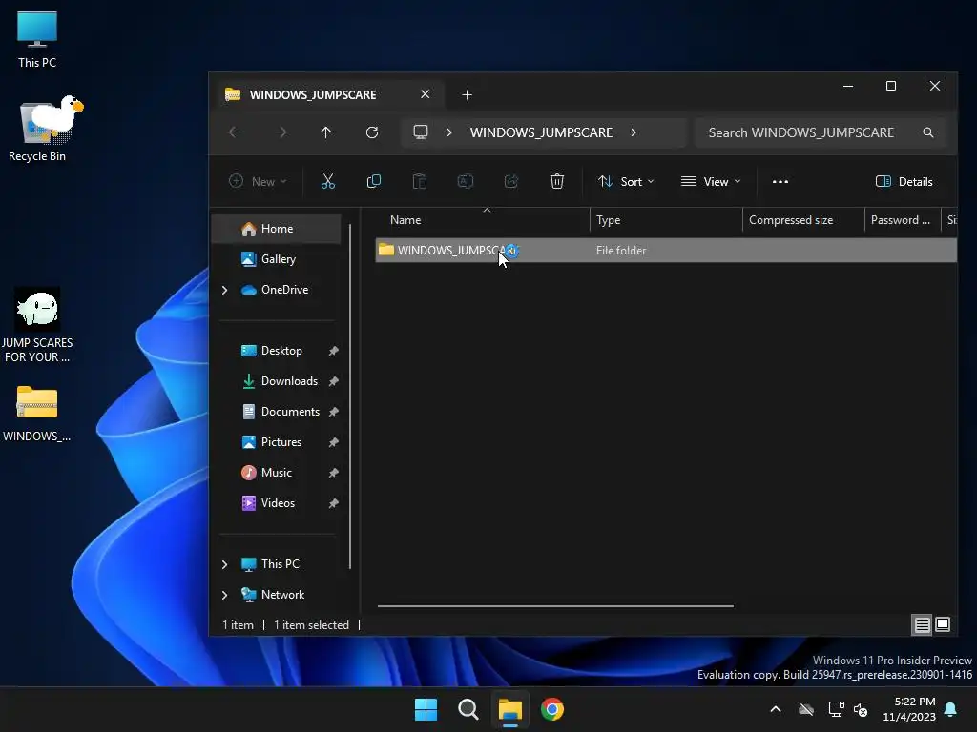Switch to details list view icon in status bar
Viewport: 977px width, 732px height.
click(923, 624)
